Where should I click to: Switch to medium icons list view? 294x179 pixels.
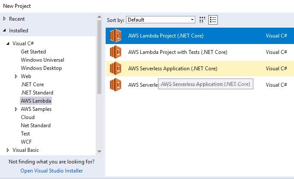213,19
